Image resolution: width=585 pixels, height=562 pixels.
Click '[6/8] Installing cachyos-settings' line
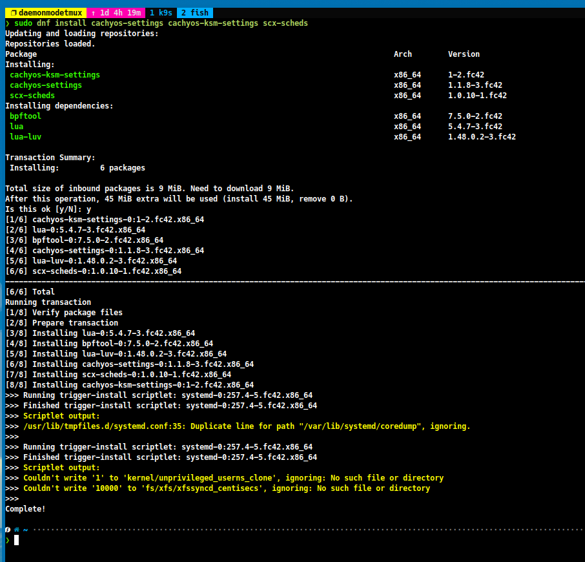click(129, 364)
